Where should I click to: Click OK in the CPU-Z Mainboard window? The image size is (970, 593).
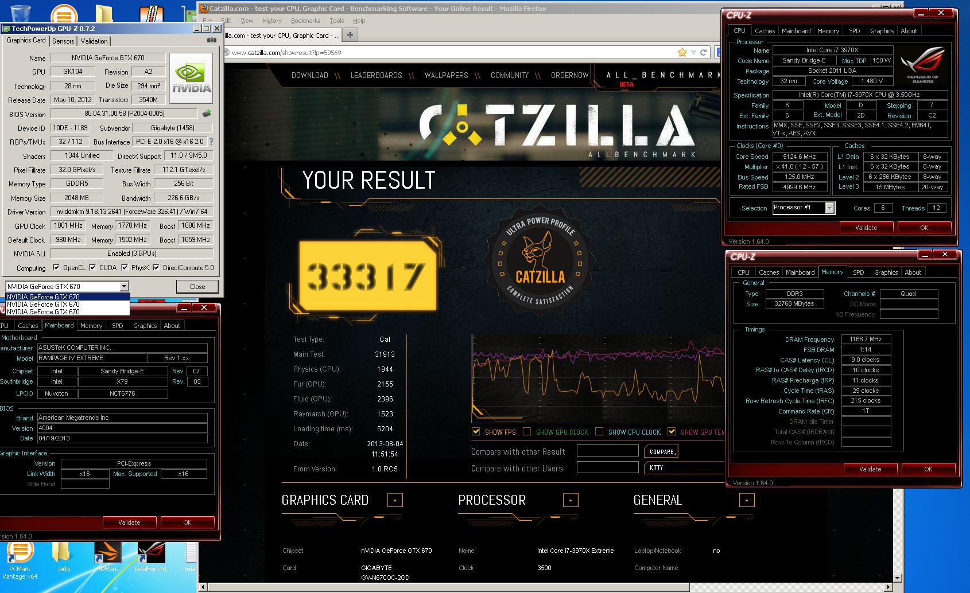point(187,522)
